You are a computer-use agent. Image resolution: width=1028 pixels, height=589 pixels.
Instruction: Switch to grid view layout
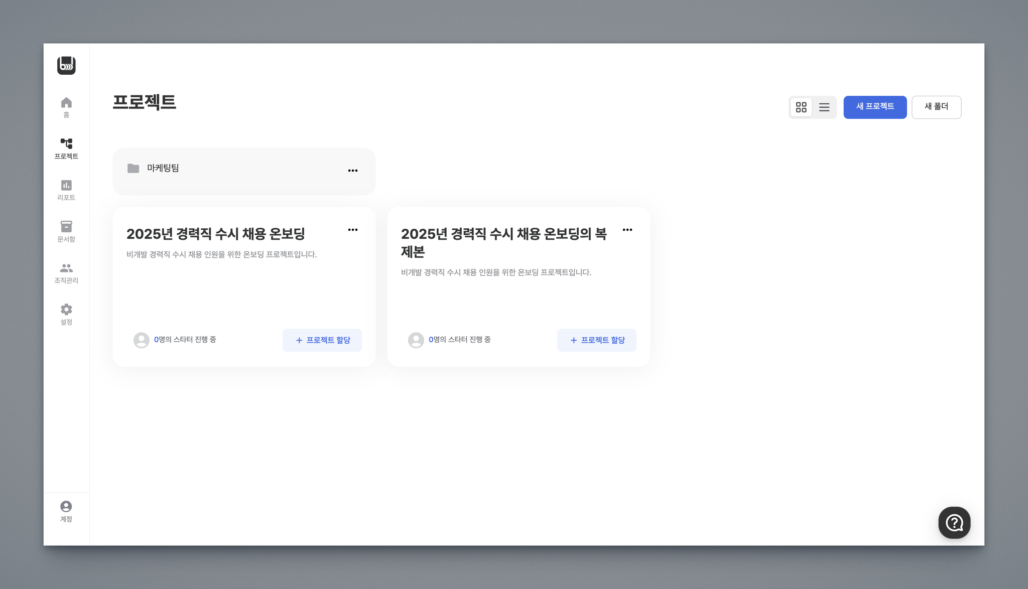(x=801, y=107)
